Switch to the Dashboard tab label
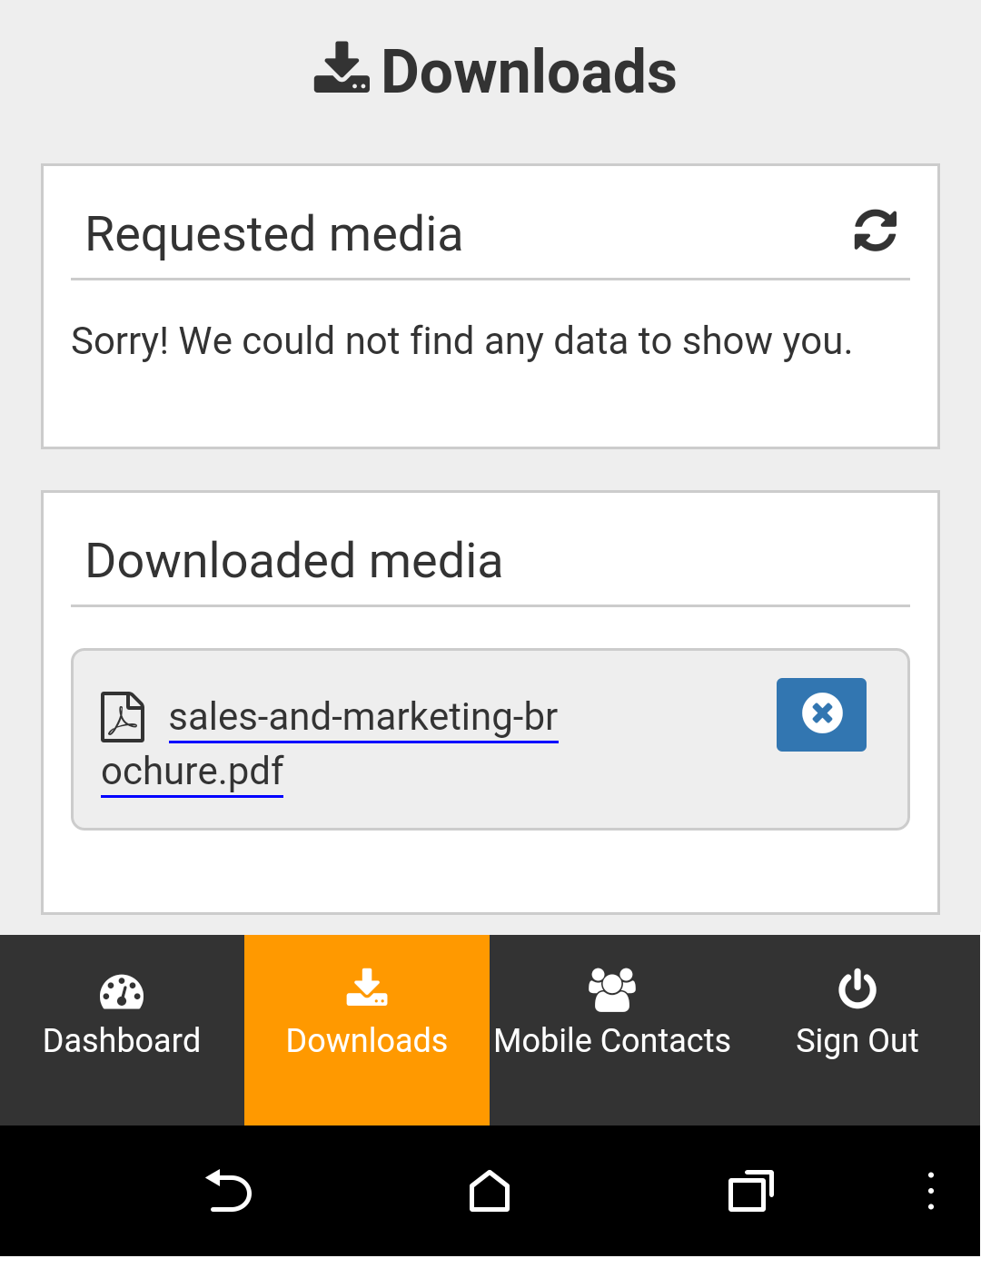 (122, 1040)
